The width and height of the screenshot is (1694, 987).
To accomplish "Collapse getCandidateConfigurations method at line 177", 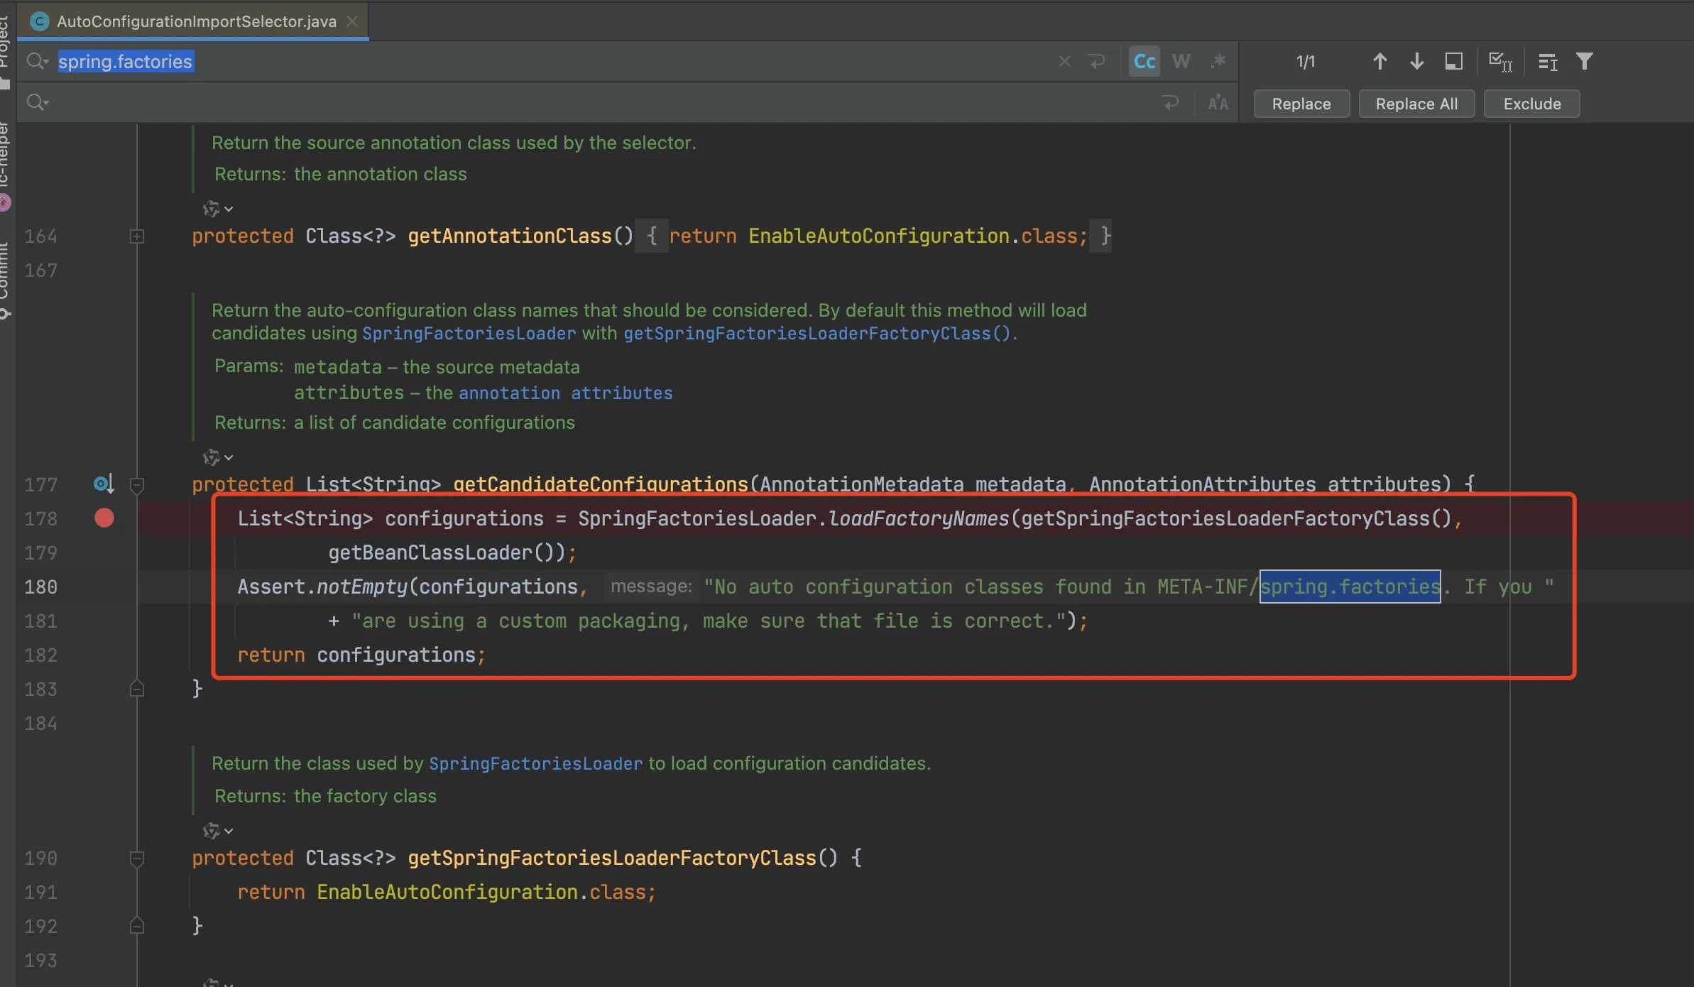I will point(137,485).
